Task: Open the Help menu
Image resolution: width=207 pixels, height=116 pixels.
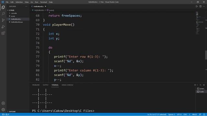Action: click(x=51, y=2)
